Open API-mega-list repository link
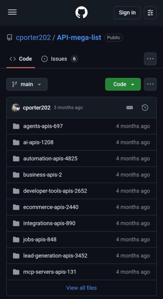 tap(79, 37)
